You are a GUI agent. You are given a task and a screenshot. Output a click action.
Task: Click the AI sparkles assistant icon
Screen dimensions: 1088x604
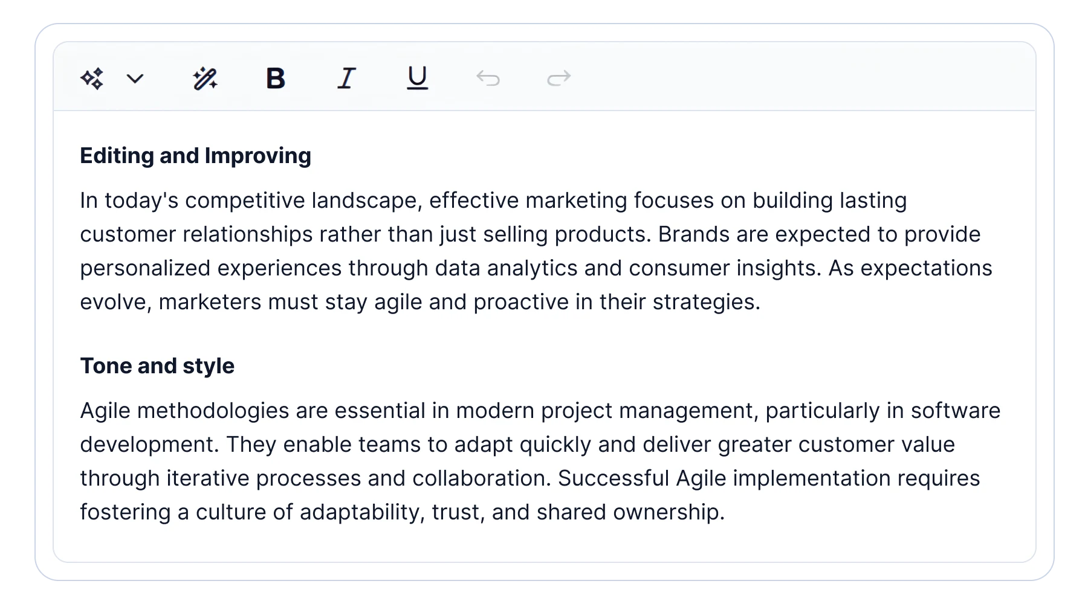92,78
